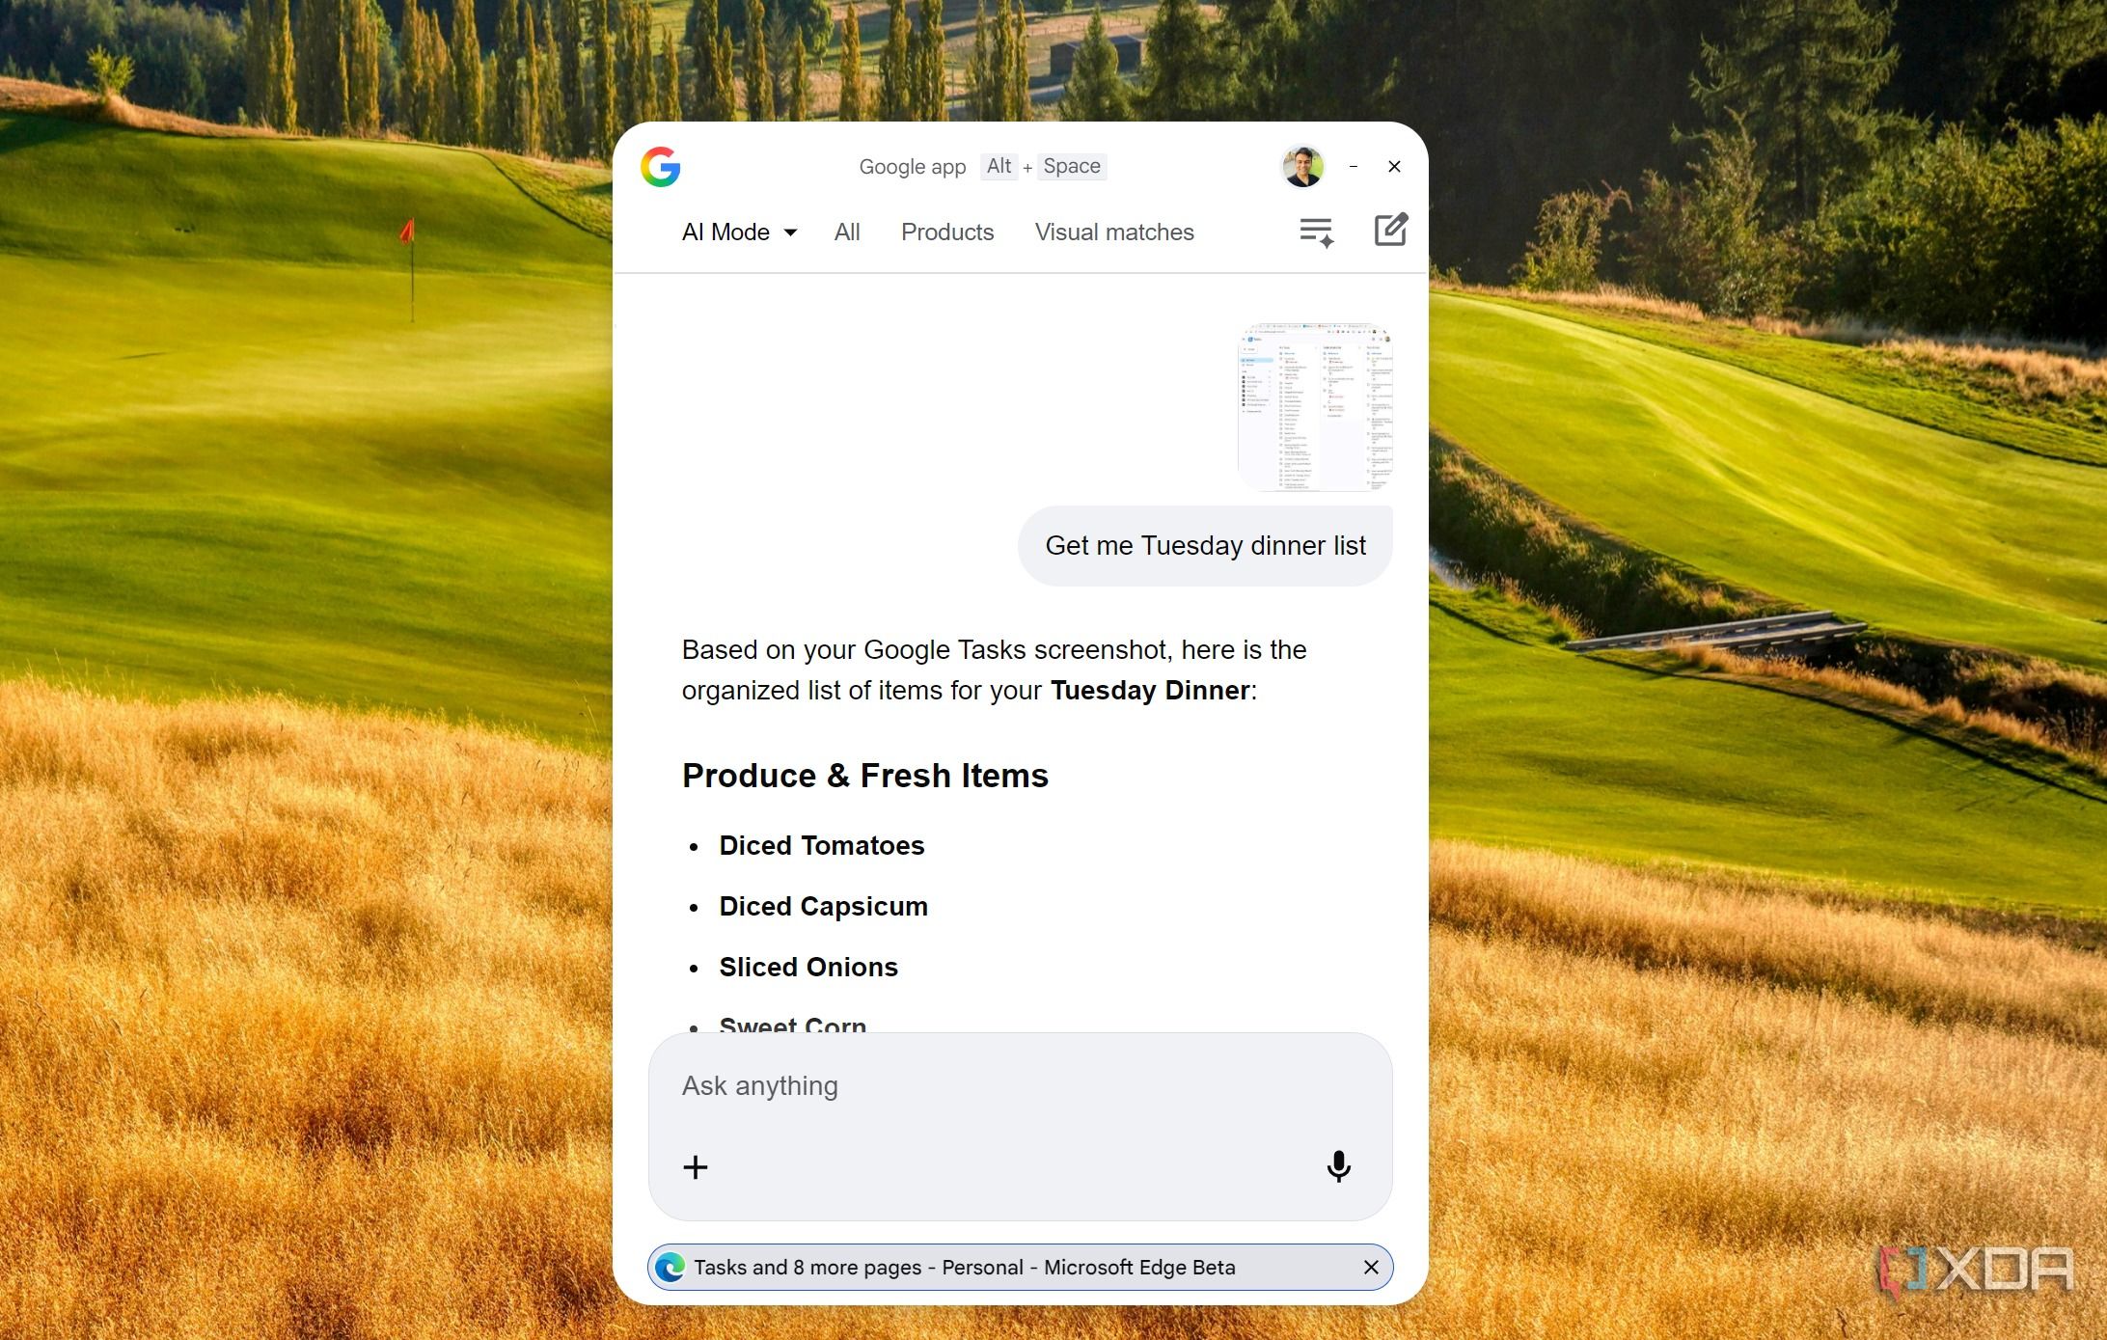Minimize the Google app window
Viewport: 2107px width, 1340px height.
click(x=1354, y=167)
